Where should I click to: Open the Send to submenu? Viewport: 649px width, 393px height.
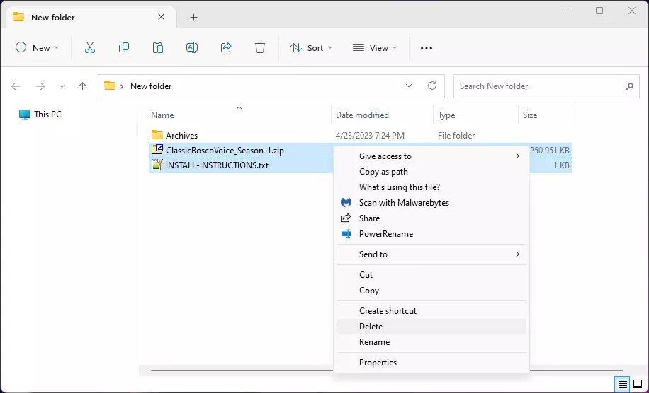click(x=373, y=254)
